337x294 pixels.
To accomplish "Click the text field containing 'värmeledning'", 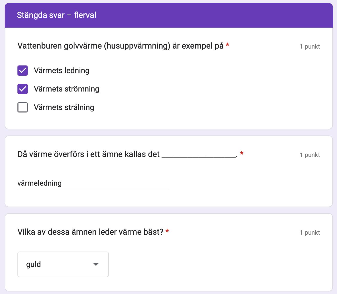I will point(93,183).
